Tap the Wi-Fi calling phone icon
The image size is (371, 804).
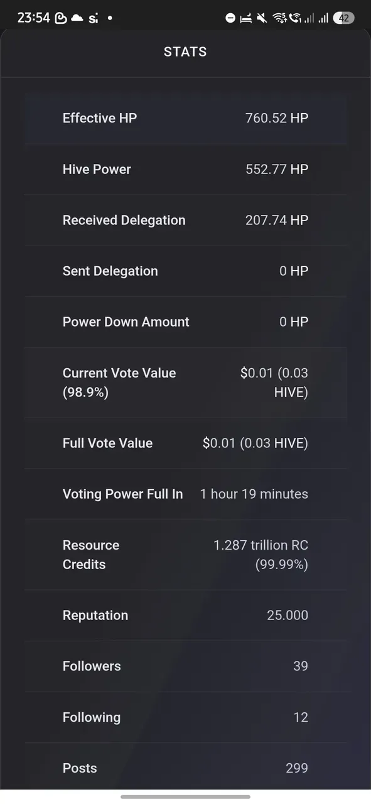[295, 18]
